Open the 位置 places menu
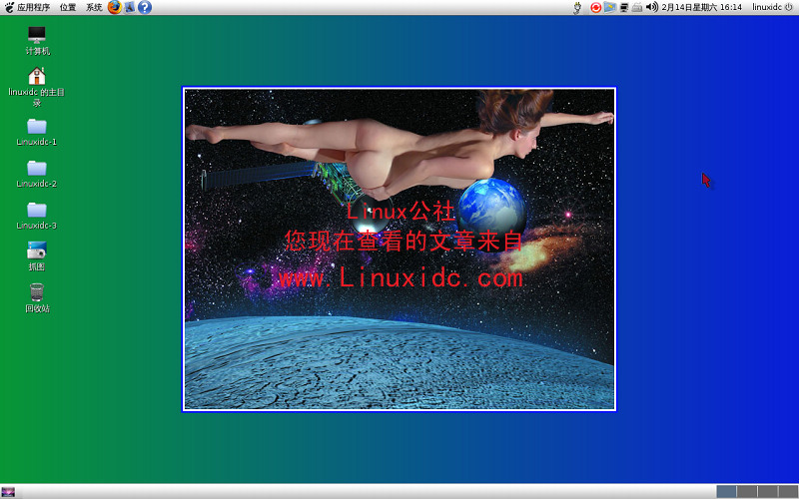This screenshot has height=499, width=799. [x=68, y=7]
